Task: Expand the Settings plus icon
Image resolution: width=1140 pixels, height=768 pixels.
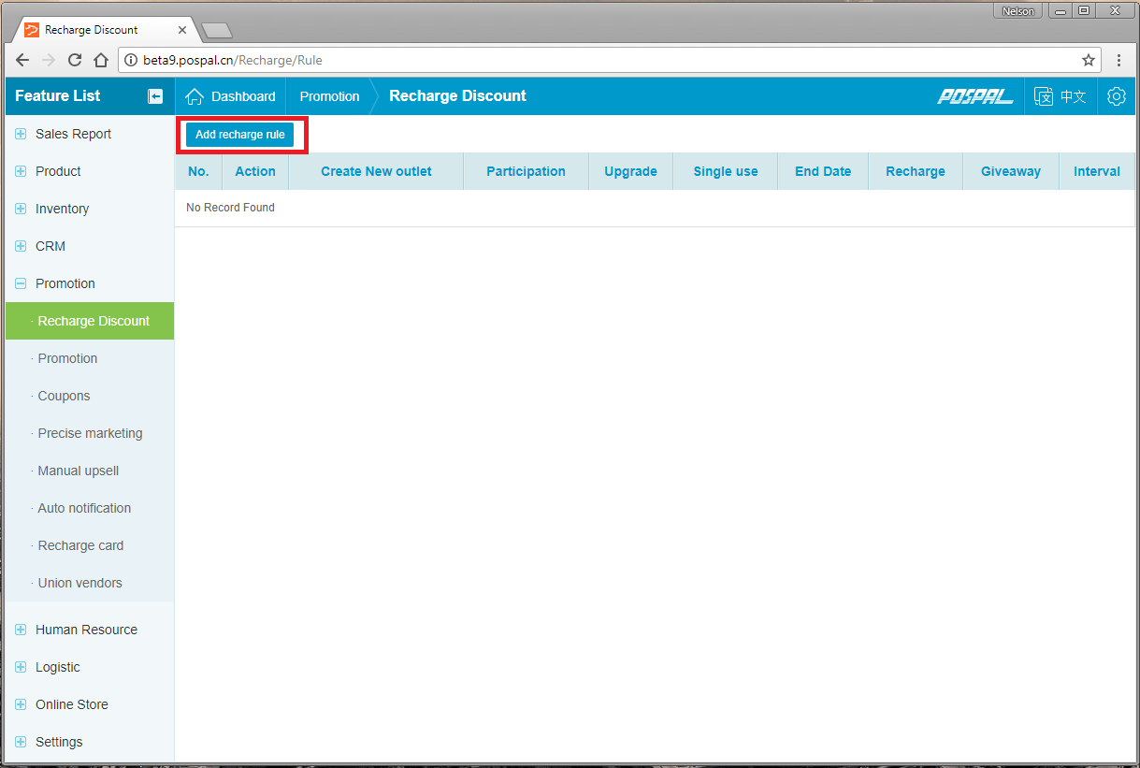Action: [21, 742]
